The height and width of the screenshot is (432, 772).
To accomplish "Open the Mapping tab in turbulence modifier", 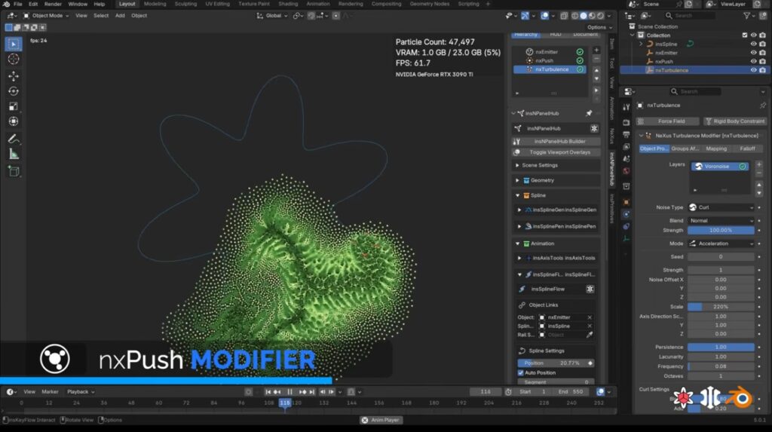I will pos(716,149).
